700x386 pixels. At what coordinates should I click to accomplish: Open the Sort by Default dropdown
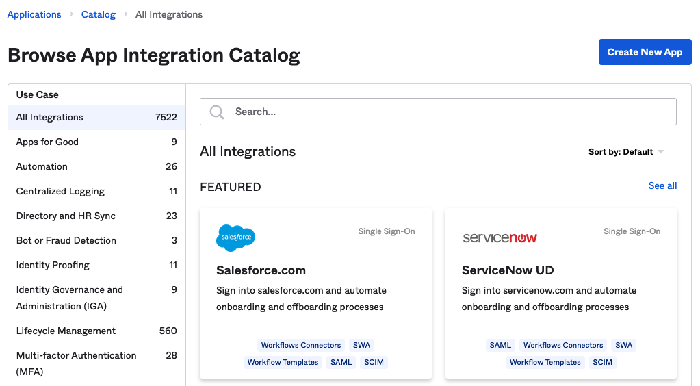pyautogui.click(x=626, y=152)
